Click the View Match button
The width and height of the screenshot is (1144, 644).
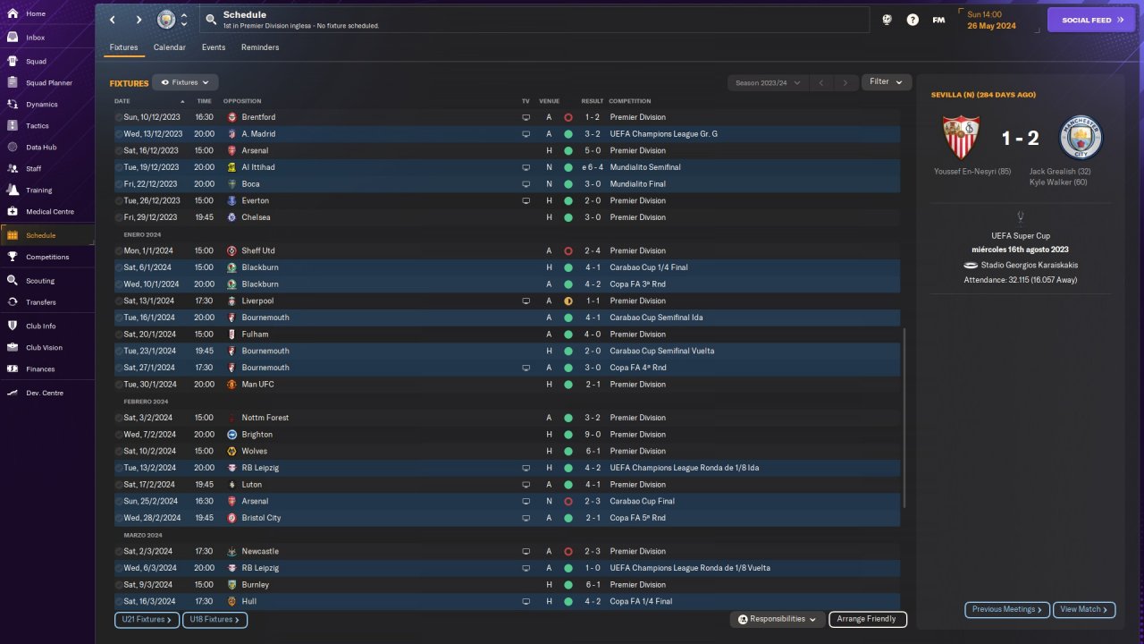[1083, 609]
